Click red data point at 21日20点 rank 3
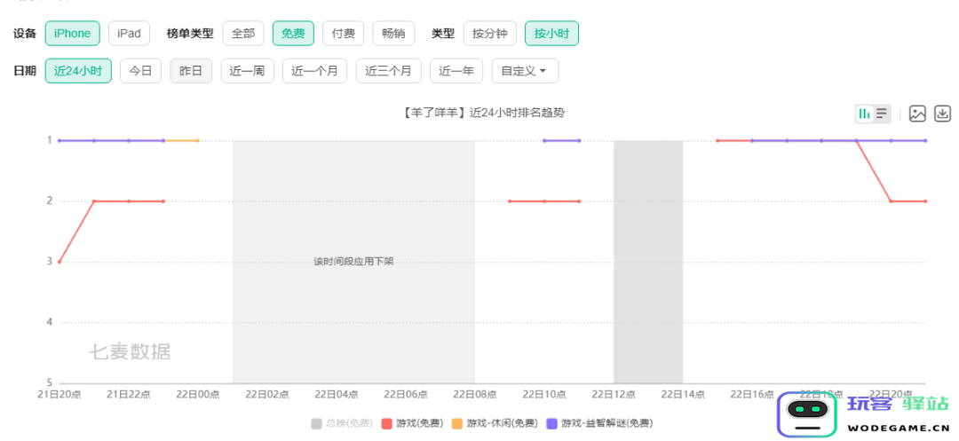 pyautogui.click(x=59, y=262)
